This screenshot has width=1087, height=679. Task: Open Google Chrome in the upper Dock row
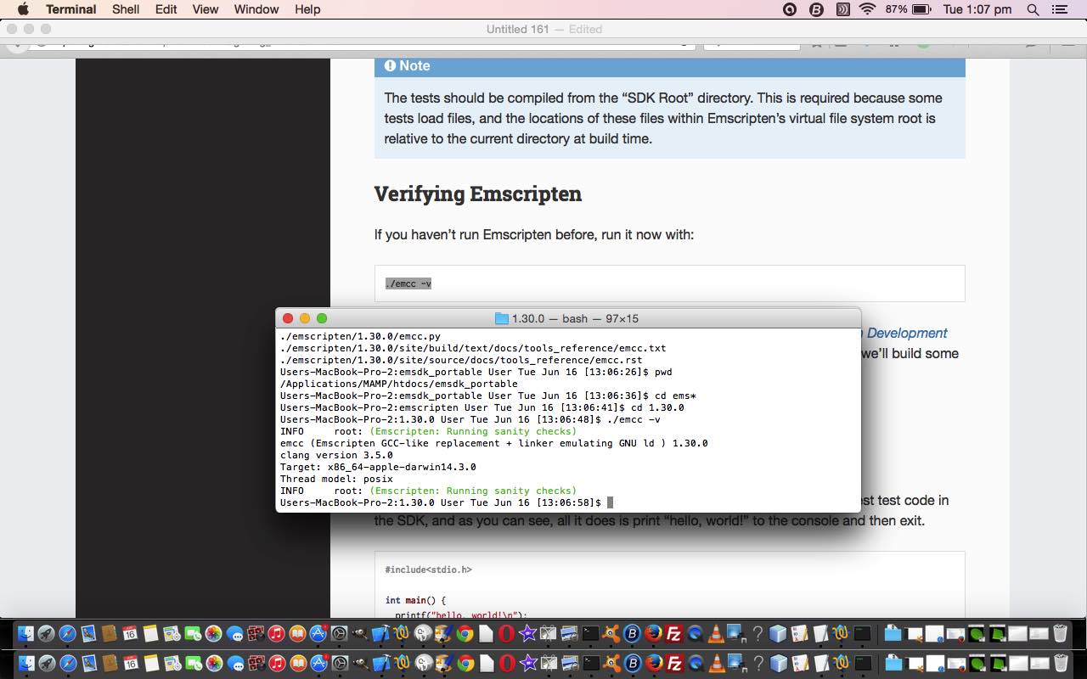465,633
